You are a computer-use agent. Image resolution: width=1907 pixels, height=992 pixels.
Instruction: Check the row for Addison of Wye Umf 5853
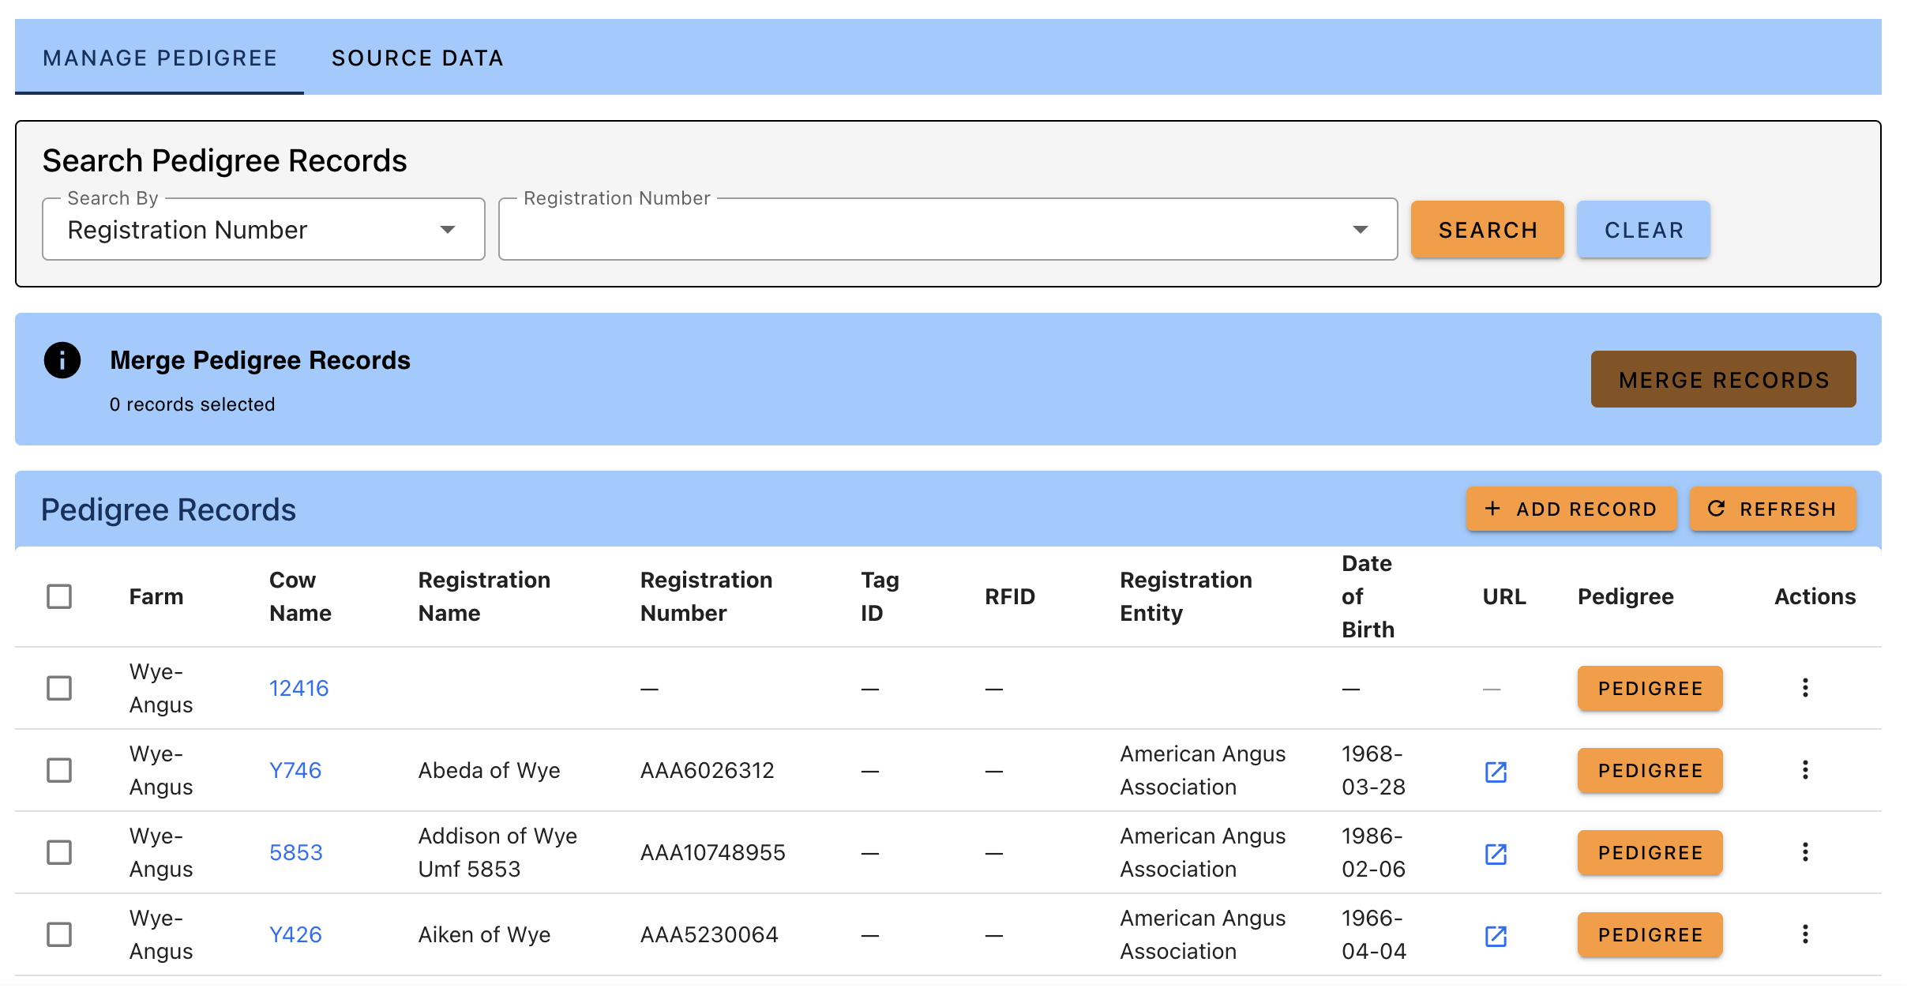59,852
